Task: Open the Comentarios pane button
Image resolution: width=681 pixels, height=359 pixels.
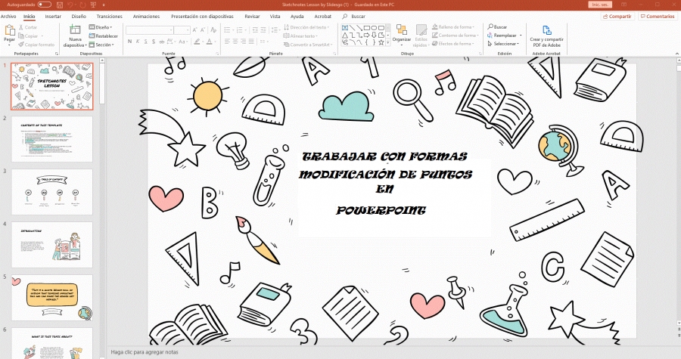Action: pyautogui.click(x=657, y=17)
